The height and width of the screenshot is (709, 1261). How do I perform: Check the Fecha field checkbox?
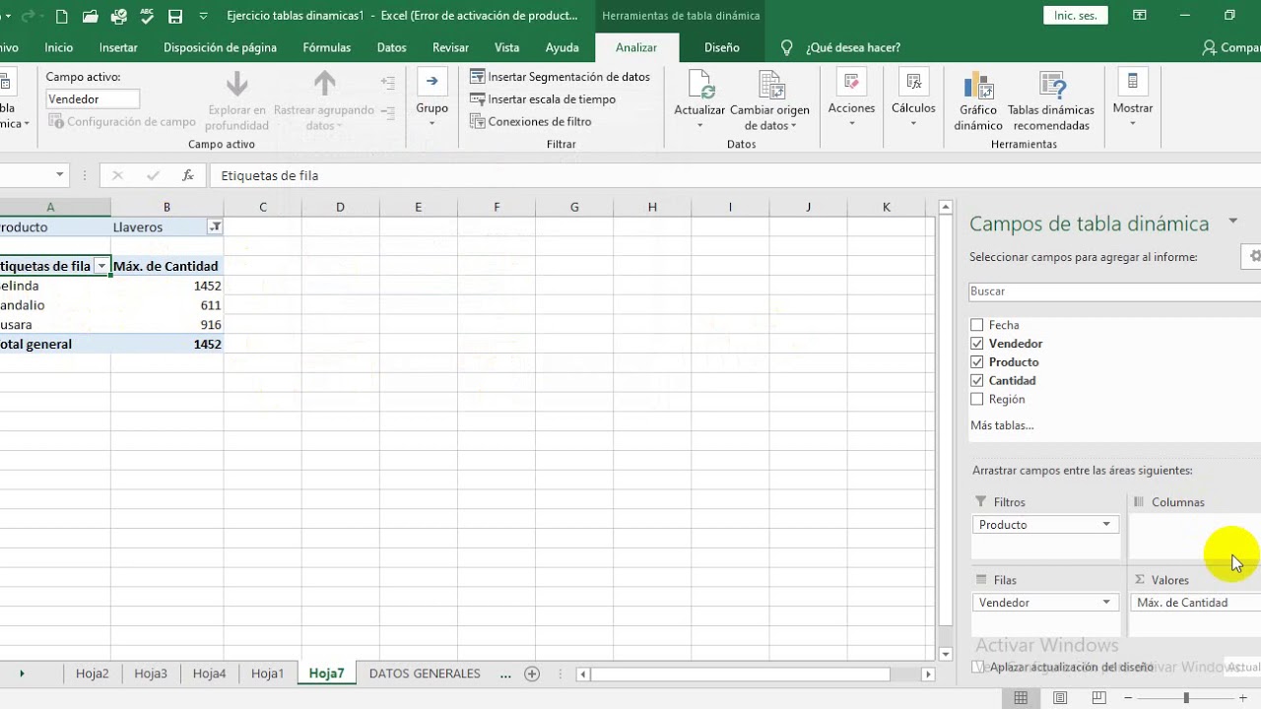coord(977,325)
